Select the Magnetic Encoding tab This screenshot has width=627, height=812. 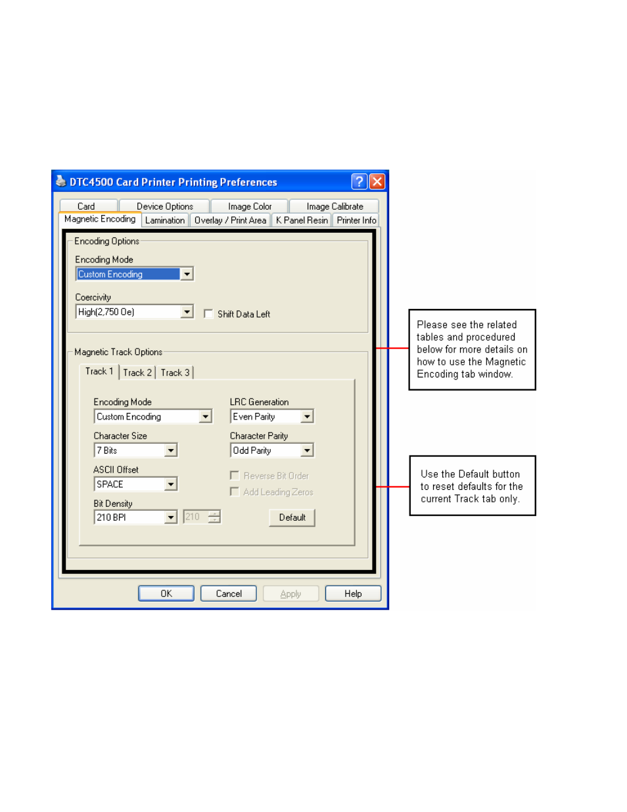pos(100,220)
